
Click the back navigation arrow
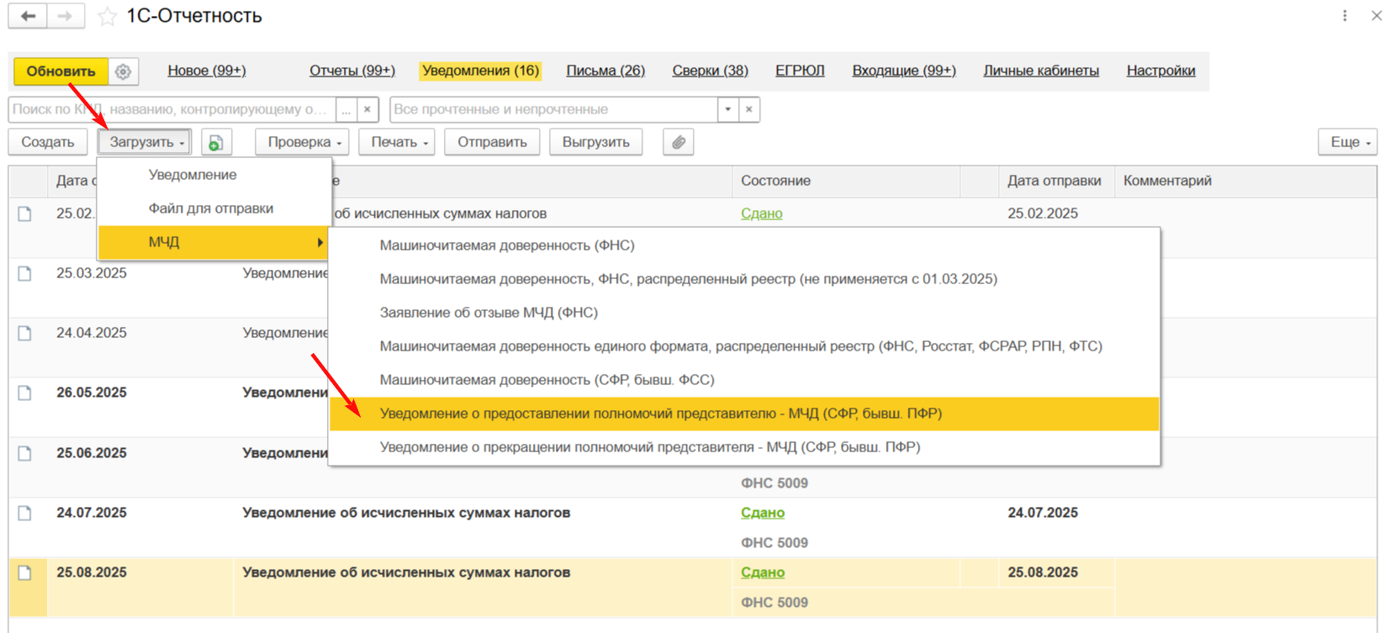pos(28,16)
